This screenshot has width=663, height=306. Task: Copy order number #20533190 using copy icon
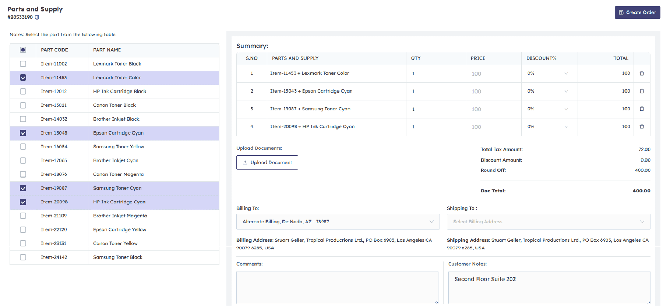[37, 17]
